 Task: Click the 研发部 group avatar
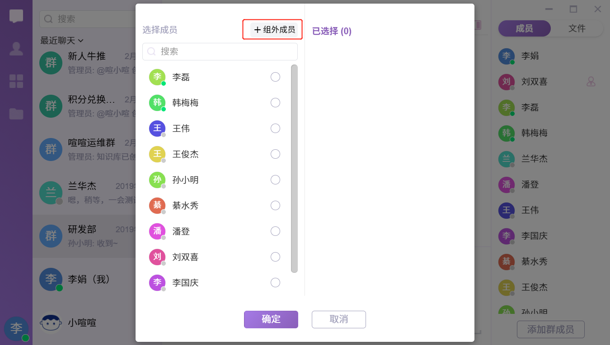51,236
